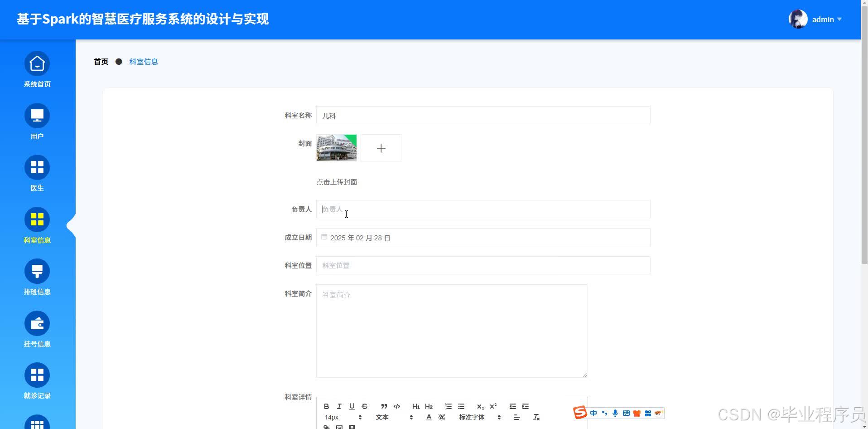This screenshot has height=429, width=868.
Task: Toggle the unordered list formatting
Action: coord(461,406)
